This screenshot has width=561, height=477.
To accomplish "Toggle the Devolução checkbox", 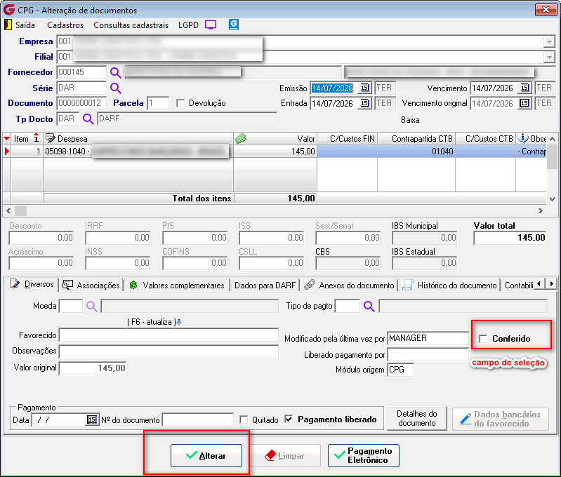I will tap(180, 103).
